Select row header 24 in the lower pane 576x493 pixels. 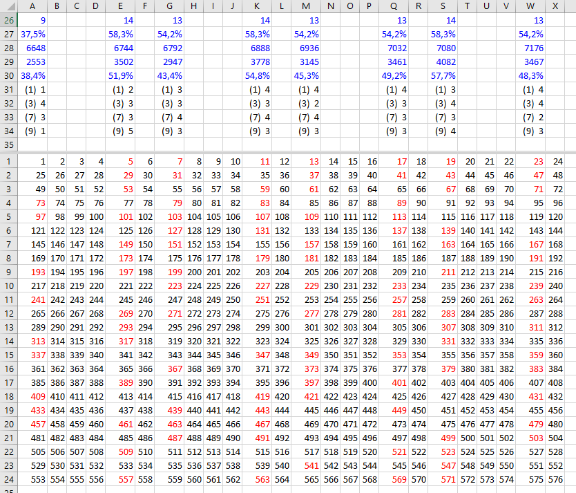click(9, 479)
